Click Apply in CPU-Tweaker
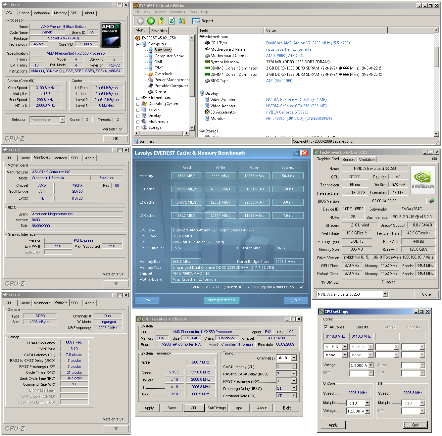This screenshot has width=442, height=436. tap(149, 408)
